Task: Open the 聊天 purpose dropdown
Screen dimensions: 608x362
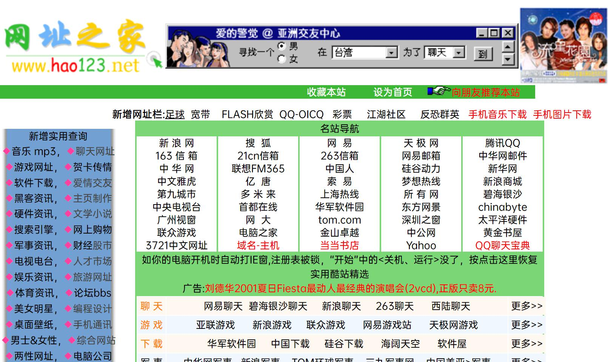Action: click(459, 52)
